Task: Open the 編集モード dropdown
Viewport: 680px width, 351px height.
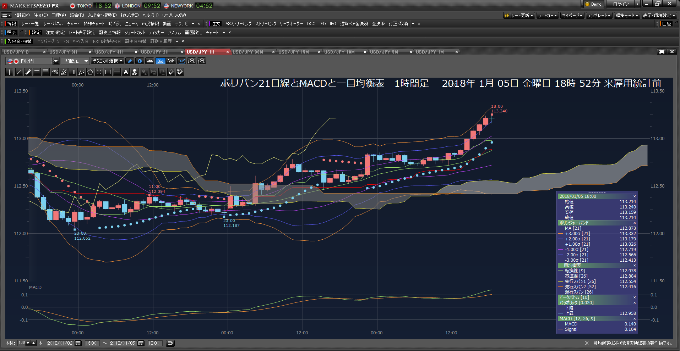Action: pos(627,15)
